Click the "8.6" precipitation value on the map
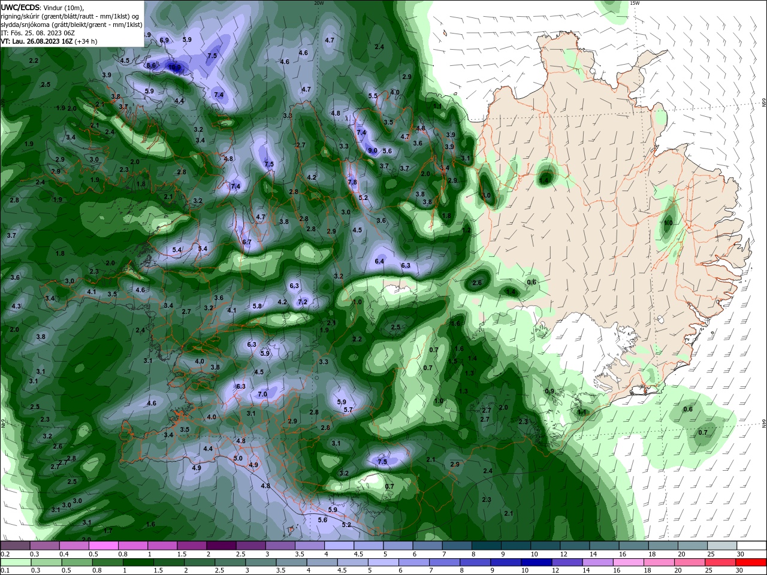Viewport: 767px width, 575px height. (151, 65)
